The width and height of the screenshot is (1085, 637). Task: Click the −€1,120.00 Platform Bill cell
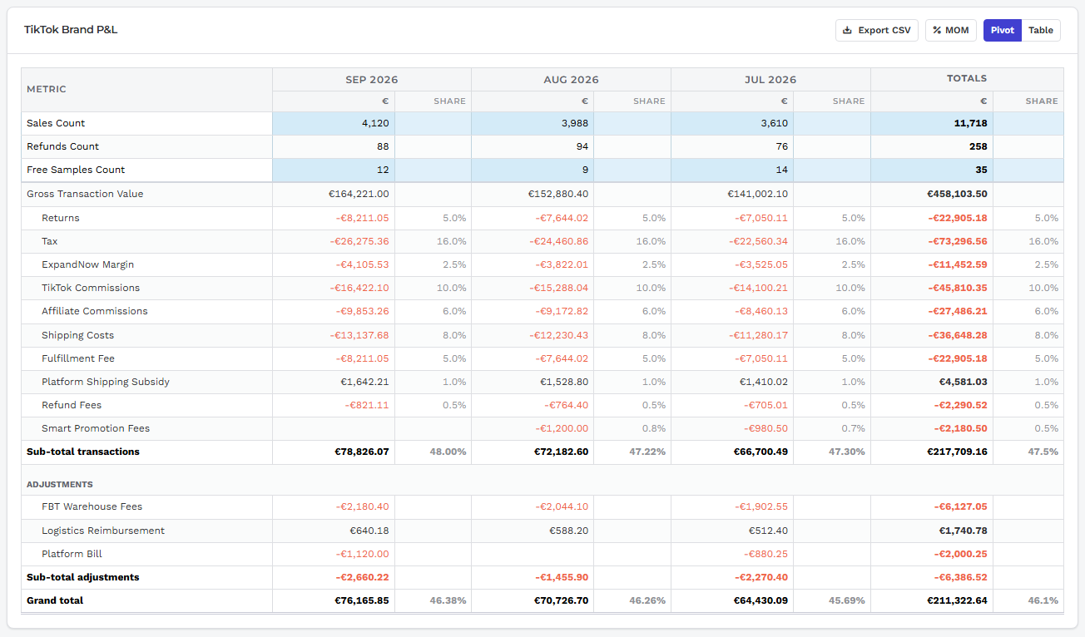[334, 554]
